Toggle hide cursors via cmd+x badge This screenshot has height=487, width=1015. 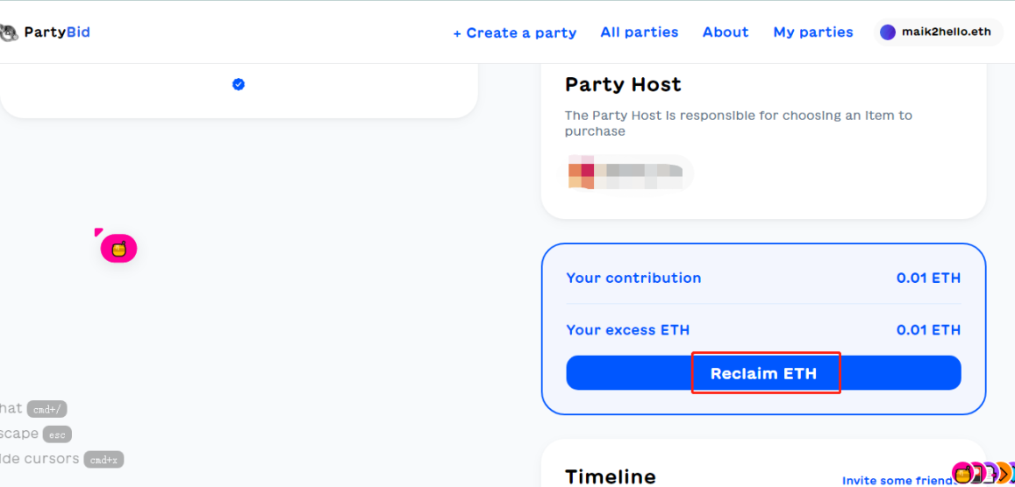click(104, 460)
